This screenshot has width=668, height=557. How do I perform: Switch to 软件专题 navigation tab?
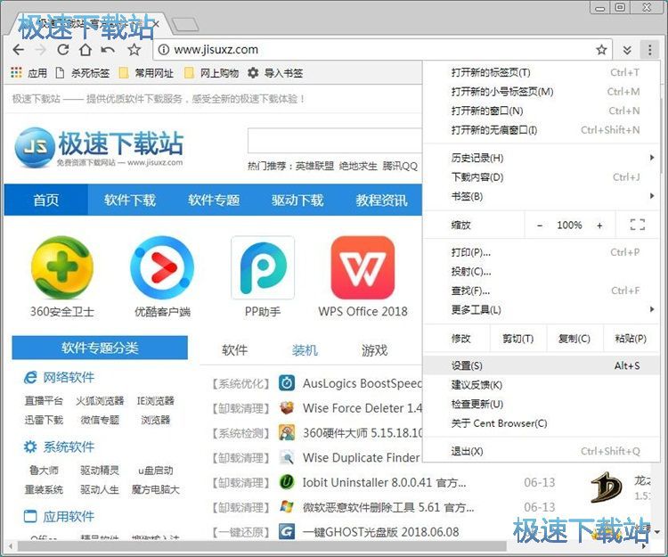214,200
